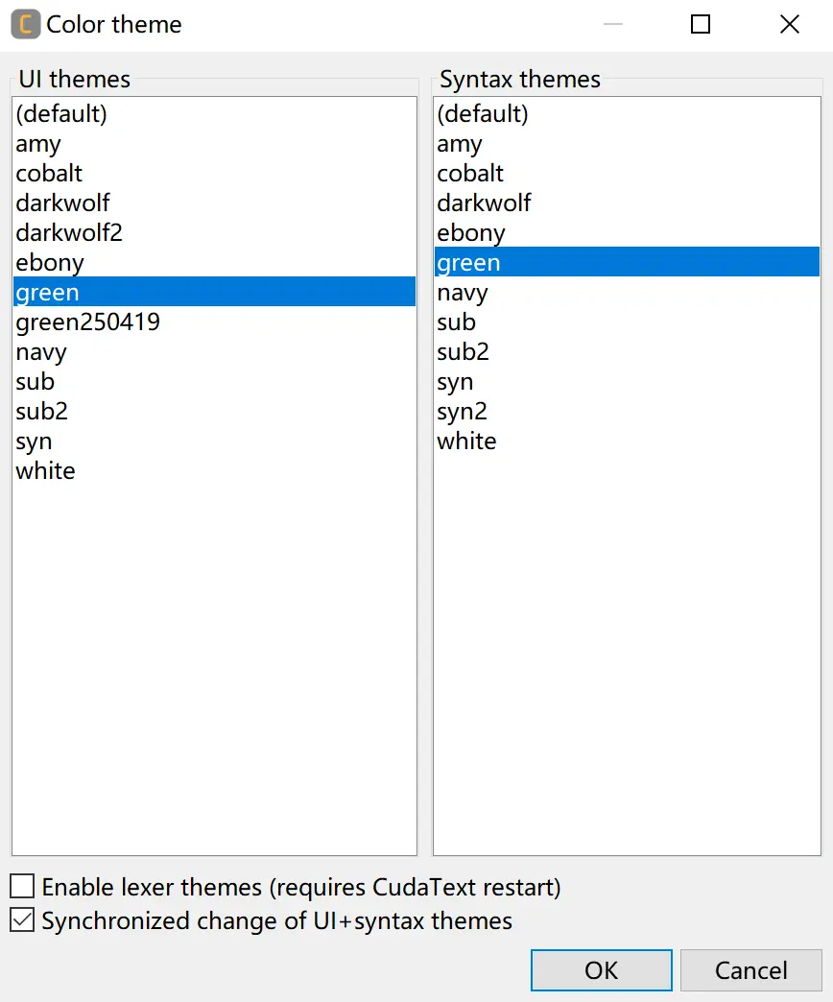Select darkwolf in Syntax themes list
This screenshot has width=833, height=1002.
pos(484,203)
